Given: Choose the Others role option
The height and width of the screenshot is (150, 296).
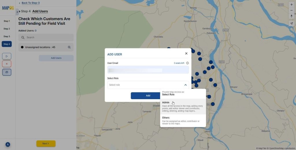Looking at the screenshot, I should tap(183, 120).
